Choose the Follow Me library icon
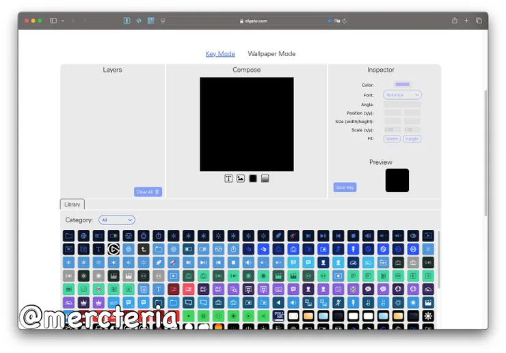506x353 pixels. (278, 316)
